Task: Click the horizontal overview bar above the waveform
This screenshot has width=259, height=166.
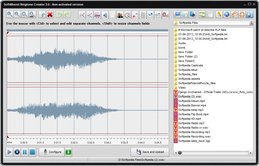Action: click(x=87, y=30)
